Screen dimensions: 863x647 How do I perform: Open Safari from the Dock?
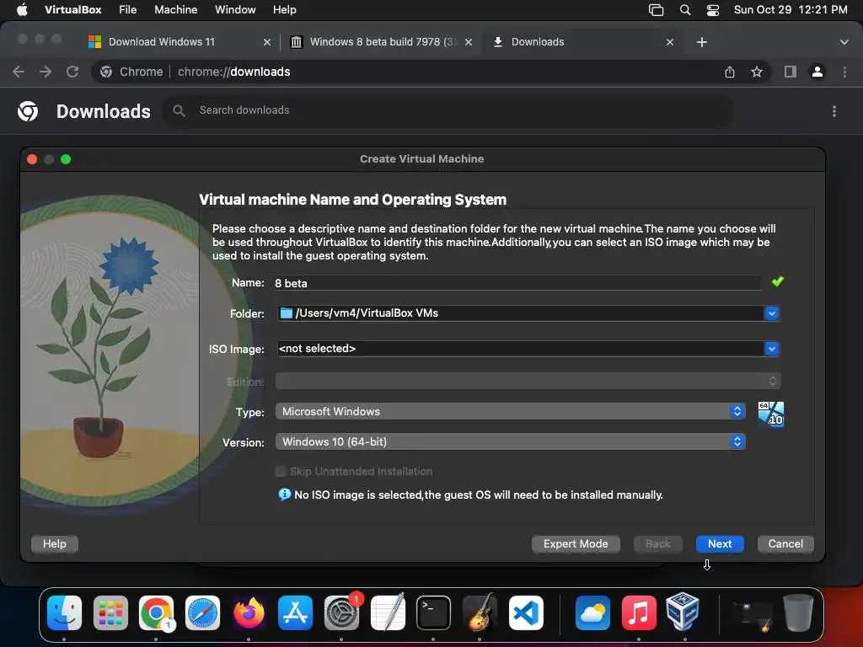(202, 612)
